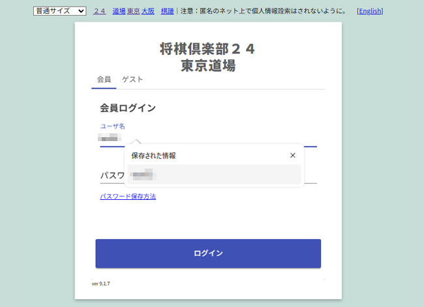Click the 注意 privacy notice text
This screenshot has width=424, height=307.
[x=263, y=11]
